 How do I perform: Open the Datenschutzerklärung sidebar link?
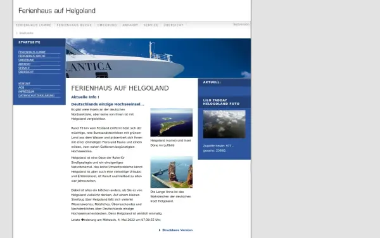tap(36, 95)
